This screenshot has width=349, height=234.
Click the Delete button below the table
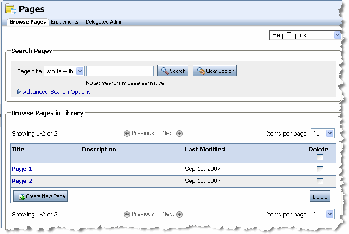[x=320, y=196]
